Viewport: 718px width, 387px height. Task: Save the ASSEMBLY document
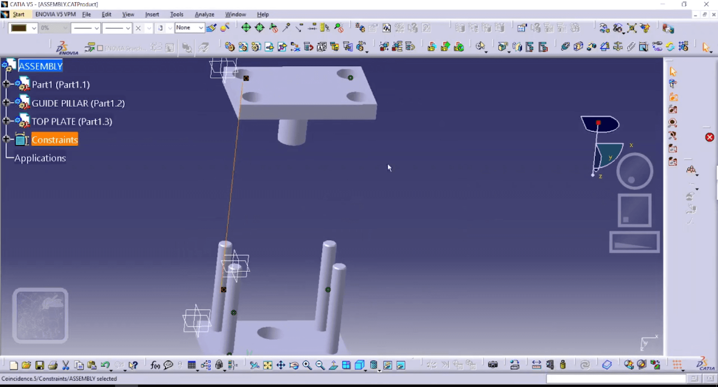[40, 365]
